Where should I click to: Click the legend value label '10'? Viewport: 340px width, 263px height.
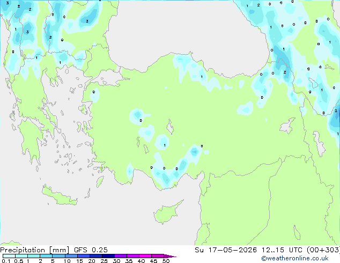pos(67,261)
